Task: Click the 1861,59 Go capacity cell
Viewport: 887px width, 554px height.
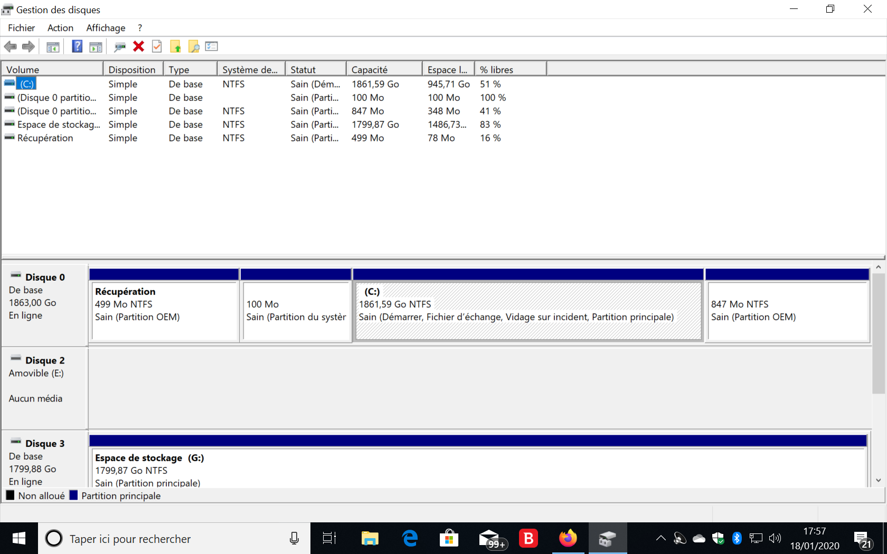Action: tap(375, 84)
